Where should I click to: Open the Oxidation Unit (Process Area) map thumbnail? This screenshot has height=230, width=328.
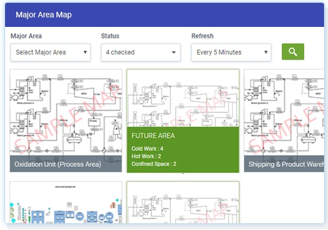pos(66,121)
